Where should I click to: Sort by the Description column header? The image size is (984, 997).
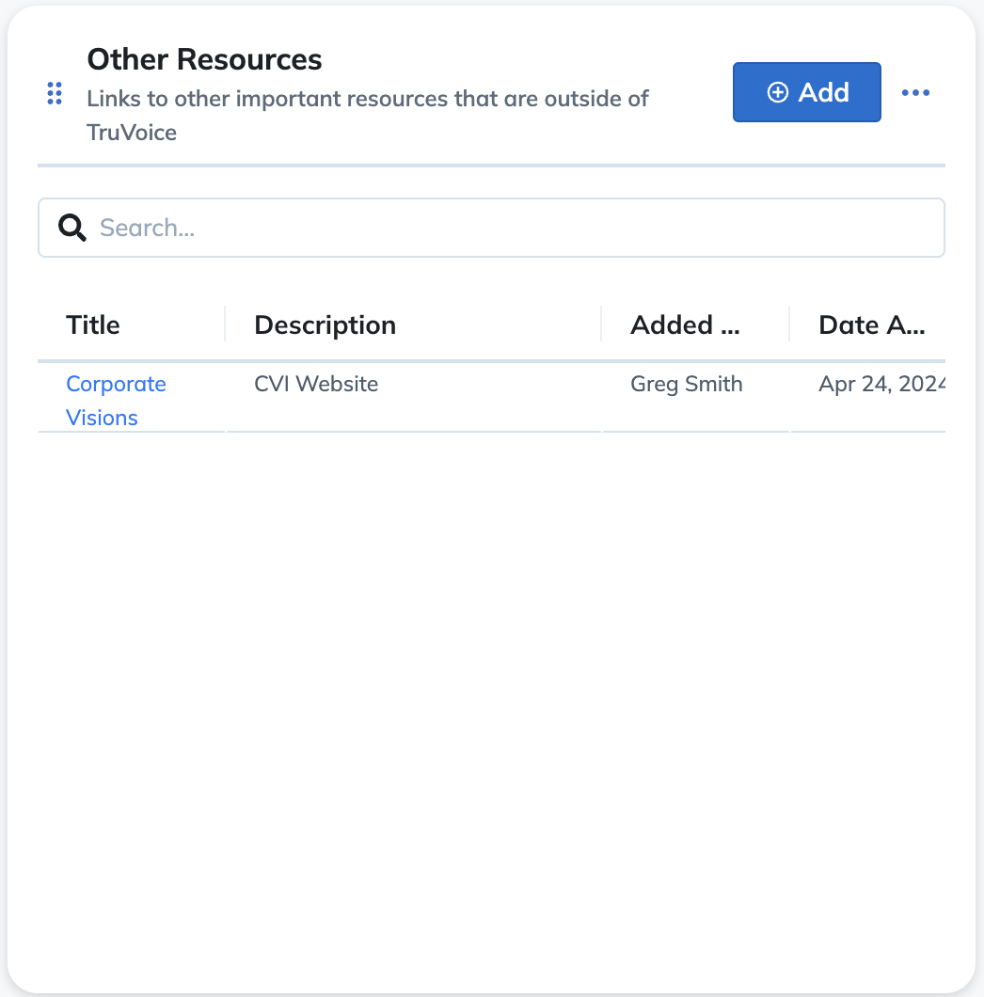pyautogui.click(x=325, y=324)
